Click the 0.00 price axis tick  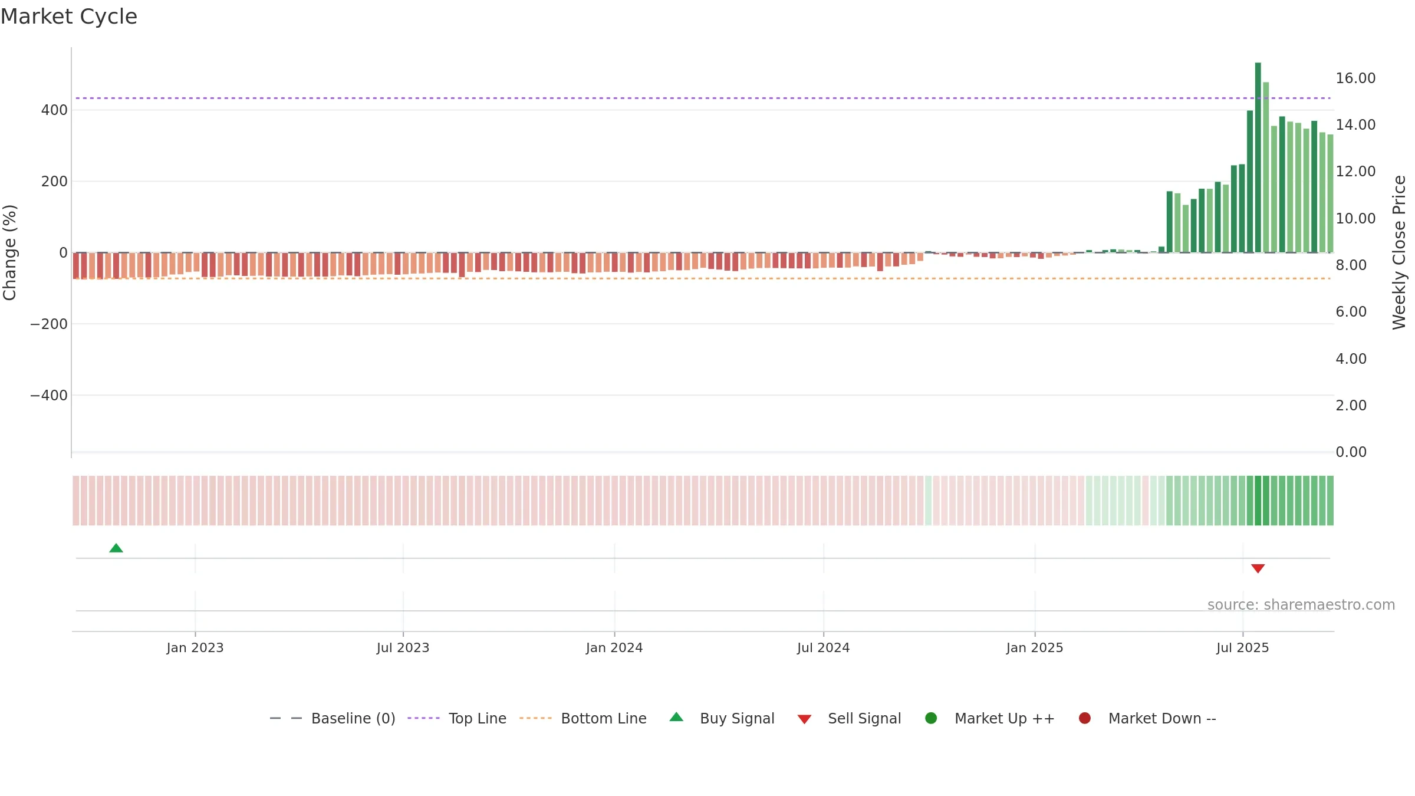point(1351,452)
